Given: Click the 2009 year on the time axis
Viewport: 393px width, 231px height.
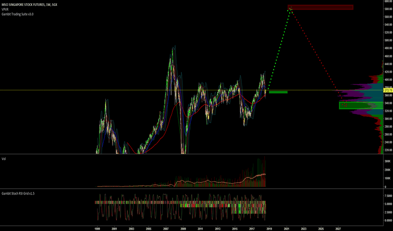Looking at the screenshot, I should [x=183, y=229].
